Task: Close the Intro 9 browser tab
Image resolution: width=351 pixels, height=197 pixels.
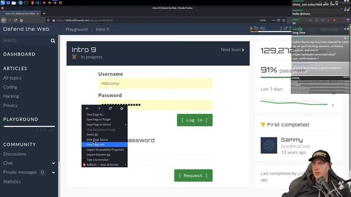Action: click(x=38, y=14)
